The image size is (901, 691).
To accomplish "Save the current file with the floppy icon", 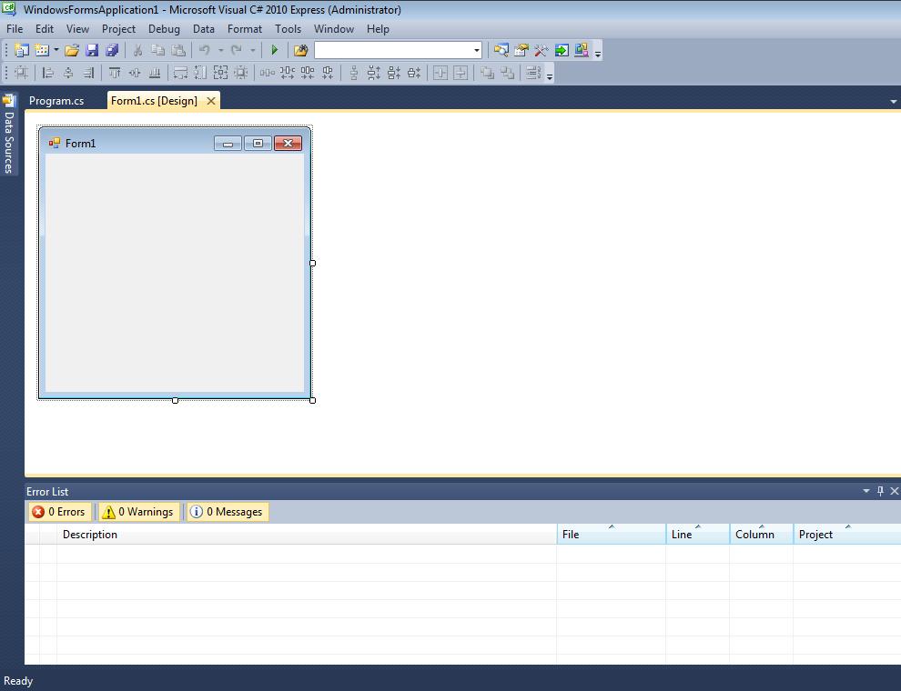I will point(92,51).
